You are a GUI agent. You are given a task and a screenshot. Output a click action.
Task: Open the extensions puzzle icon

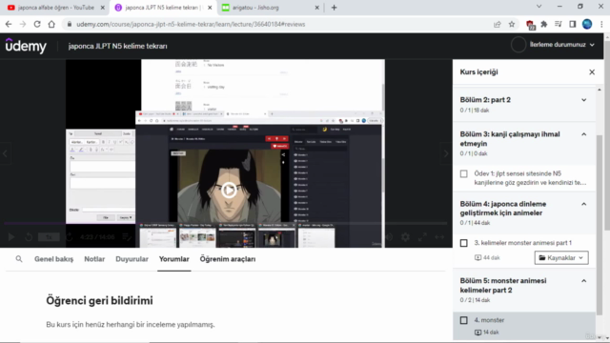click(544, 24)
